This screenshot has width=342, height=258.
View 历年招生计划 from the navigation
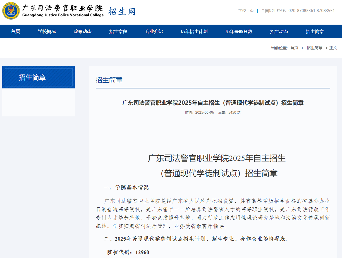click(194, 31)
